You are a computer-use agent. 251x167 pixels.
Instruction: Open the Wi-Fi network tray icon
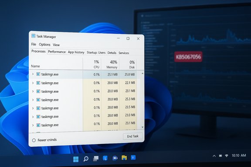[226, 156]
